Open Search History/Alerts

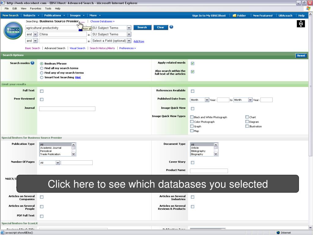point(102,48)
